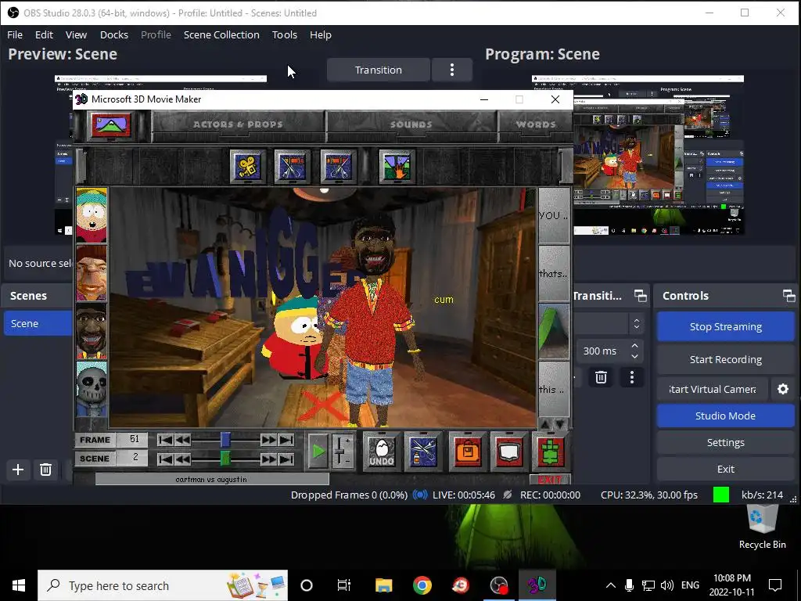Image resolution: width=801 pixels, height=601 pixels.
Task: Open the Scene Collection menu
Action: pos(221,34)
